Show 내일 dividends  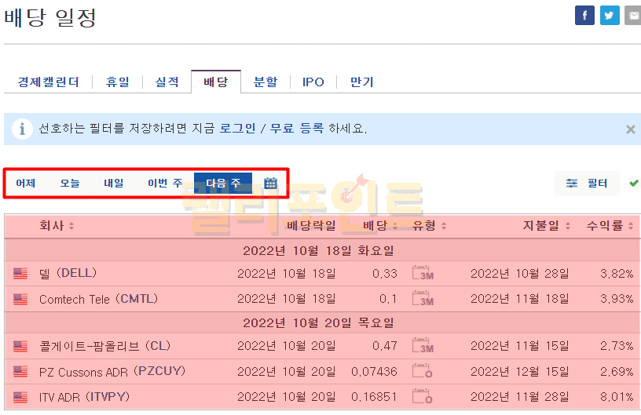point(114,184)
